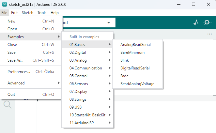
Task: Open the File menu
Action: pos(4,13)
